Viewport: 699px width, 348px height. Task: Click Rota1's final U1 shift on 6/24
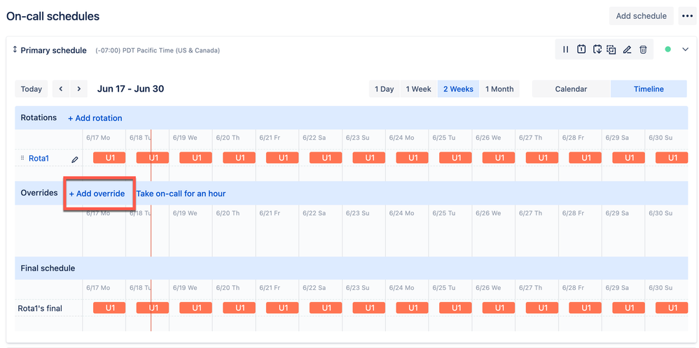[x=413, y=308]
